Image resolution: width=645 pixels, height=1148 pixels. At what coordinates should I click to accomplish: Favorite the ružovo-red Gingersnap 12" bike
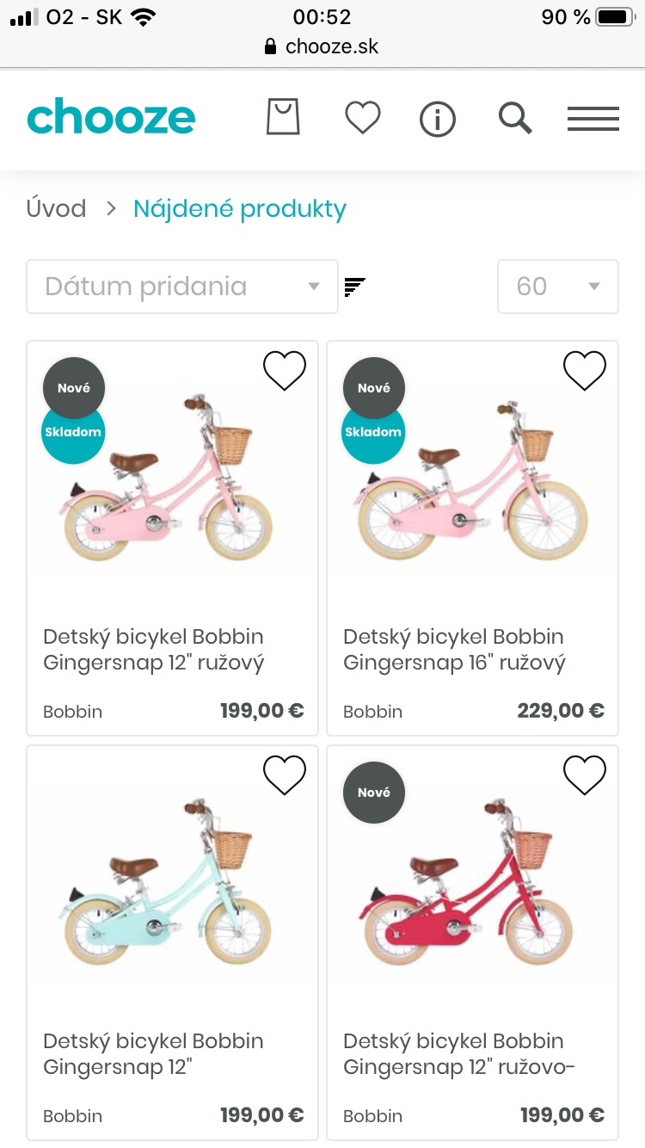tap(585, 775)
